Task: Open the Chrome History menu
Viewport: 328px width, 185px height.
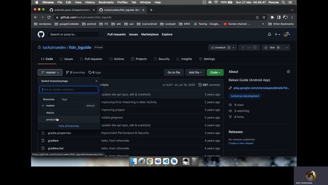Action: pyautogui.click(x=90, y=2)
